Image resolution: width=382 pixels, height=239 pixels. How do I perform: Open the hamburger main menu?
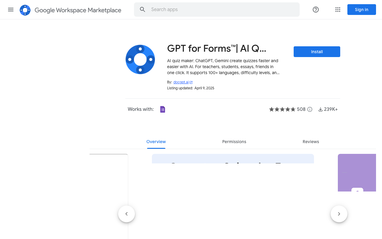11,10
